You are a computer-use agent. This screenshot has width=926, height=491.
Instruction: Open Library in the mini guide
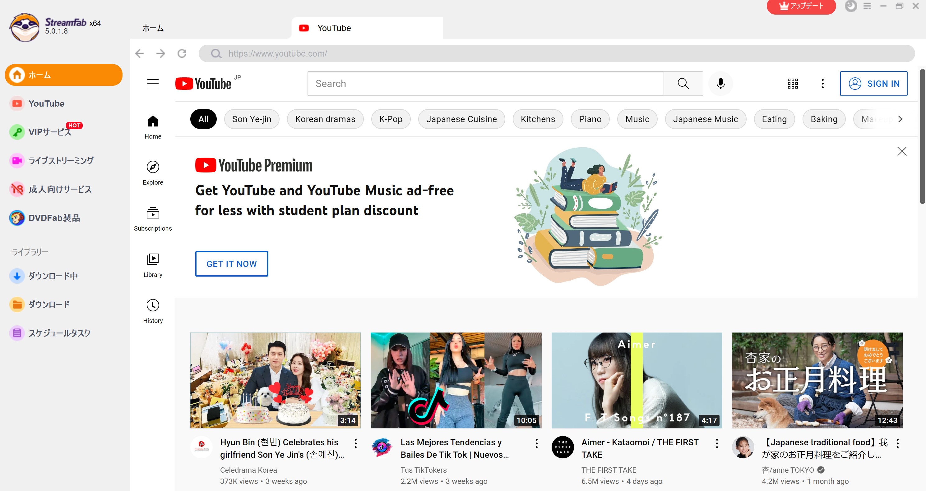[153, 265]
